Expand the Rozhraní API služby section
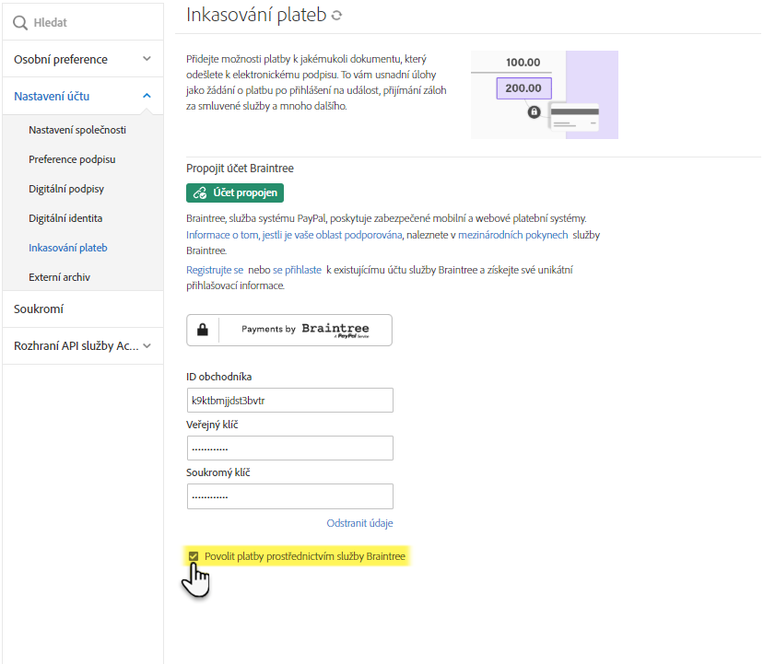764x664 pixels. coord(147,346)
